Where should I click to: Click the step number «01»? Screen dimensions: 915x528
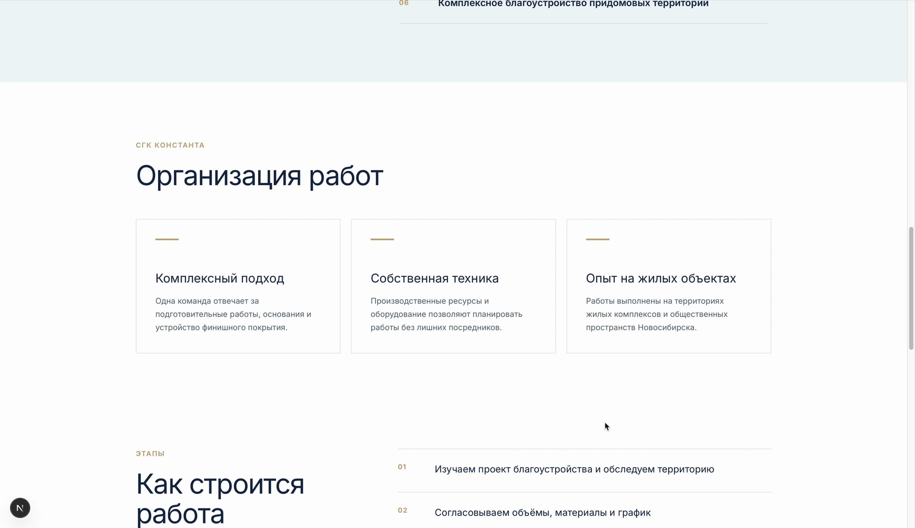pyautogui.click(x=402, y=467)
